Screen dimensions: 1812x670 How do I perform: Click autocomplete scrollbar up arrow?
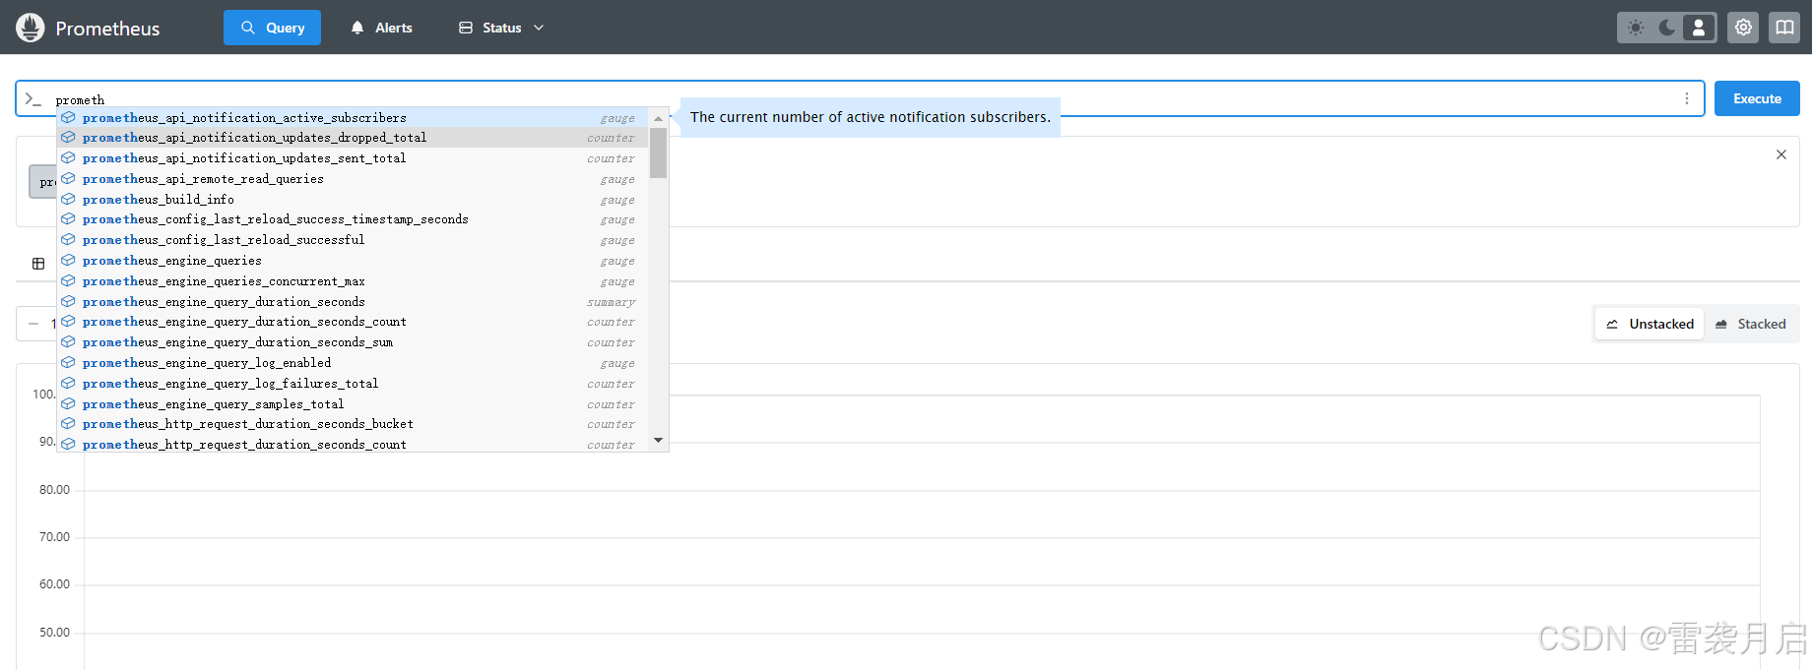658,118
